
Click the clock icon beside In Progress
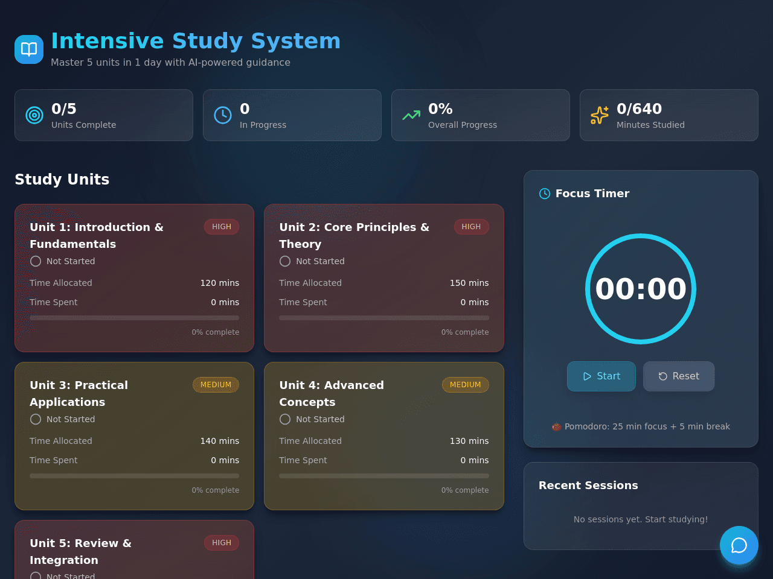pos(223,115)
